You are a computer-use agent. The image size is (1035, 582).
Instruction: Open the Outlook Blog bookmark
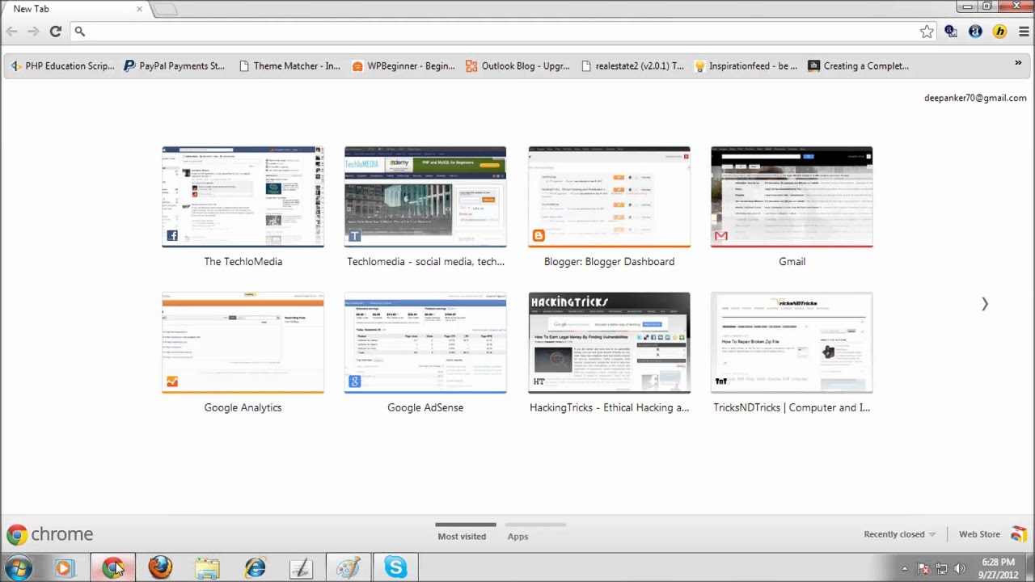[517, 66]
